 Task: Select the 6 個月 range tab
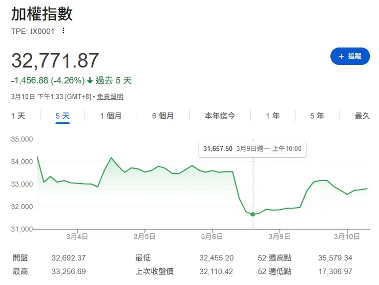click(163, 116)
